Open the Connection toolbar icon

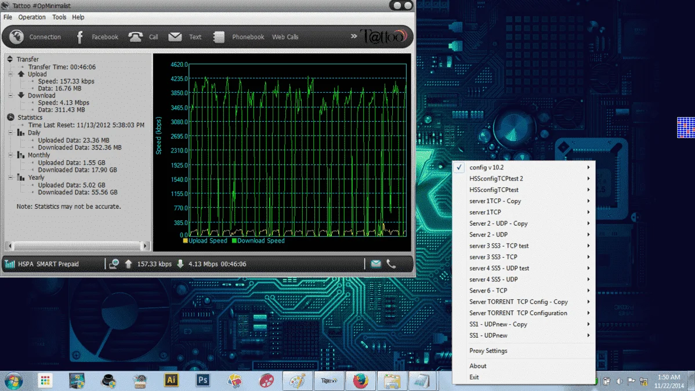[16, 37]
